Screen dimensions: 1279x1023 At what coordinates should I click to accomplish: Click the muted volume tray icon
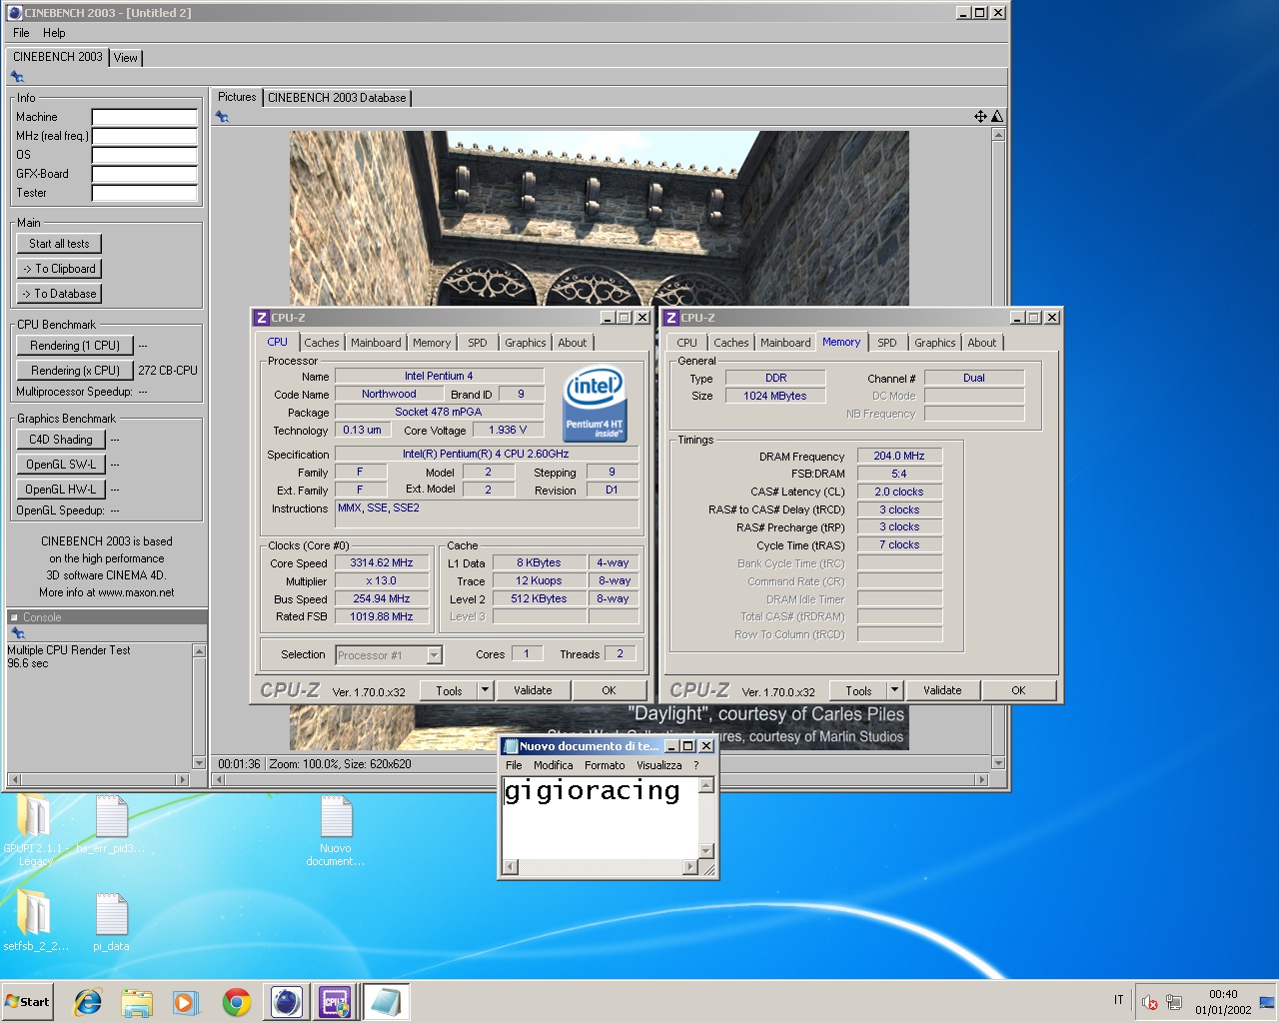pyautogui.click(x=1150, y=1002)
